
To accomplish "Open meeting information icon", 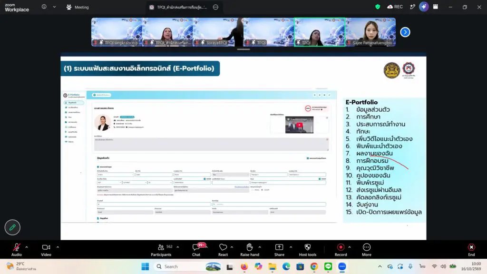I will click(x=44, y=7).
